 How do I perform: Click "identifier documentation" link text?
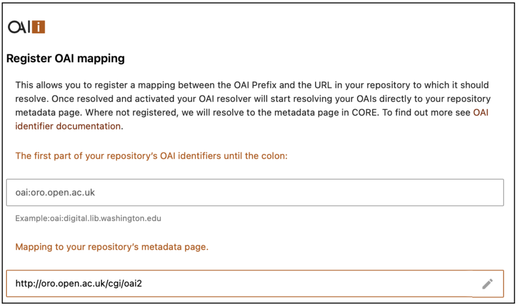(68, 126)
